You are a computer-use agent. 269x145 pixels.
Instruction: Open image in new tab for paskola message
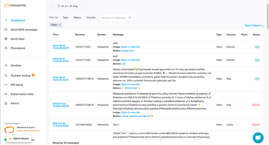point(130,112)
